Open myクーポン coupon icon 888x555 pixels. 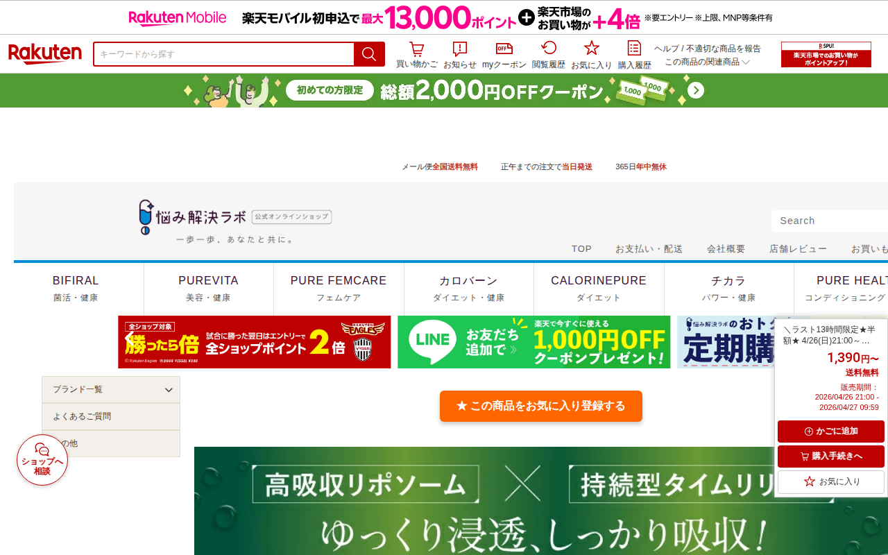coord(504,55)
